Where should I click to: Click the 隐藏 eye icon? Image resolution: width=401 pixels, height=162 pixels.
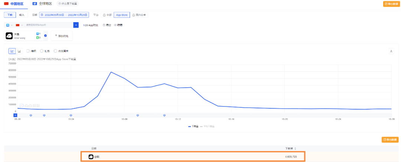(115, 25)
